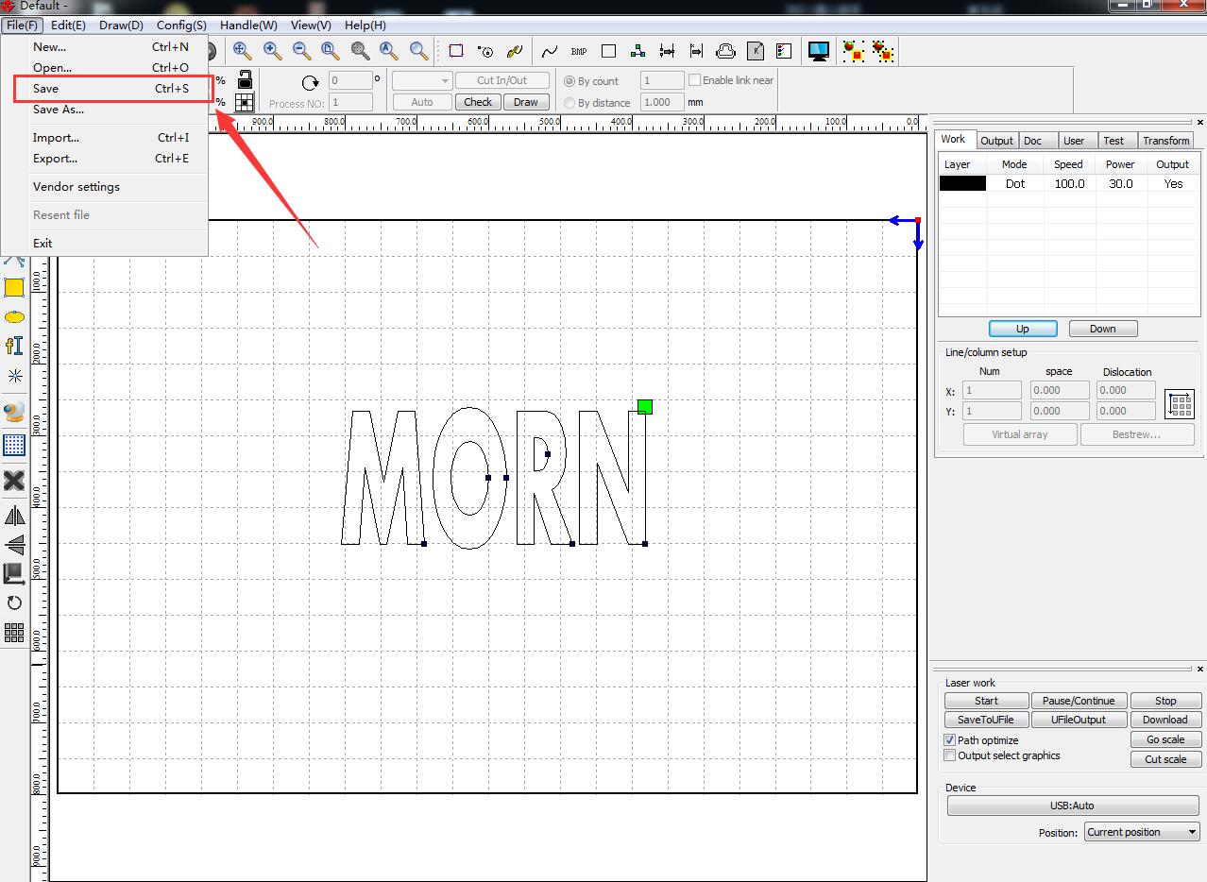Toggle Output select graphics checkbox
Image resolution: width=1207 pixels, height=882 pixels.
(x=950, y=755)
